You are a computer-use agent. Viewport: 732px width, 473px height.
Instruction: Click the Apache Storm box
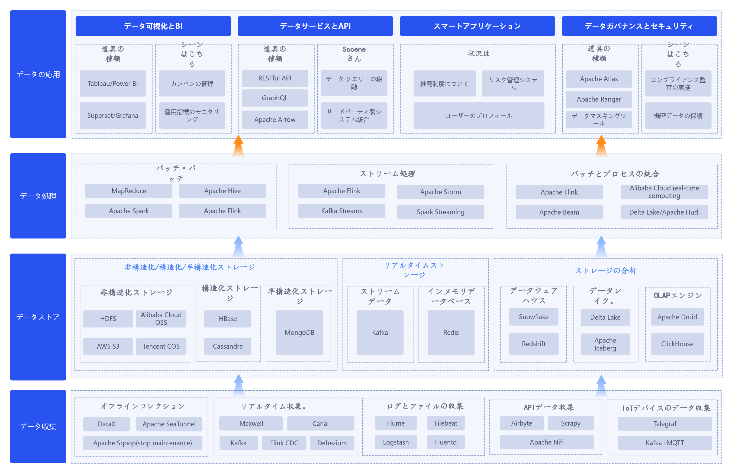click(x=440, y=192)
